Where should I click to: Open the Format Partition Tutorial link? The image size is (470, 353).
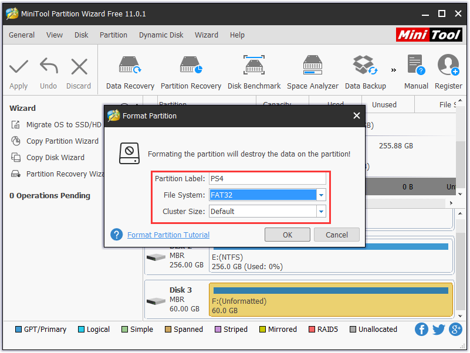168,235
